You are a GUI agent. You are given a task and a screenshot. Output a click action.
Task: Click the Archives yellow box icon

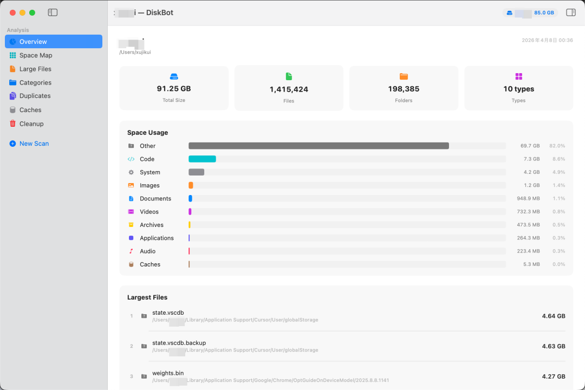coord(131,225)
